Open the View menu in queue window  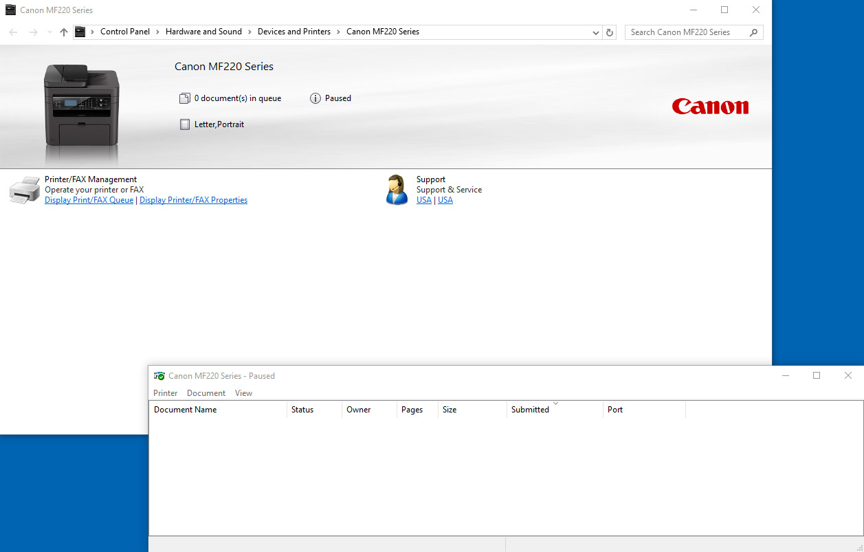(x=243, y=393)
